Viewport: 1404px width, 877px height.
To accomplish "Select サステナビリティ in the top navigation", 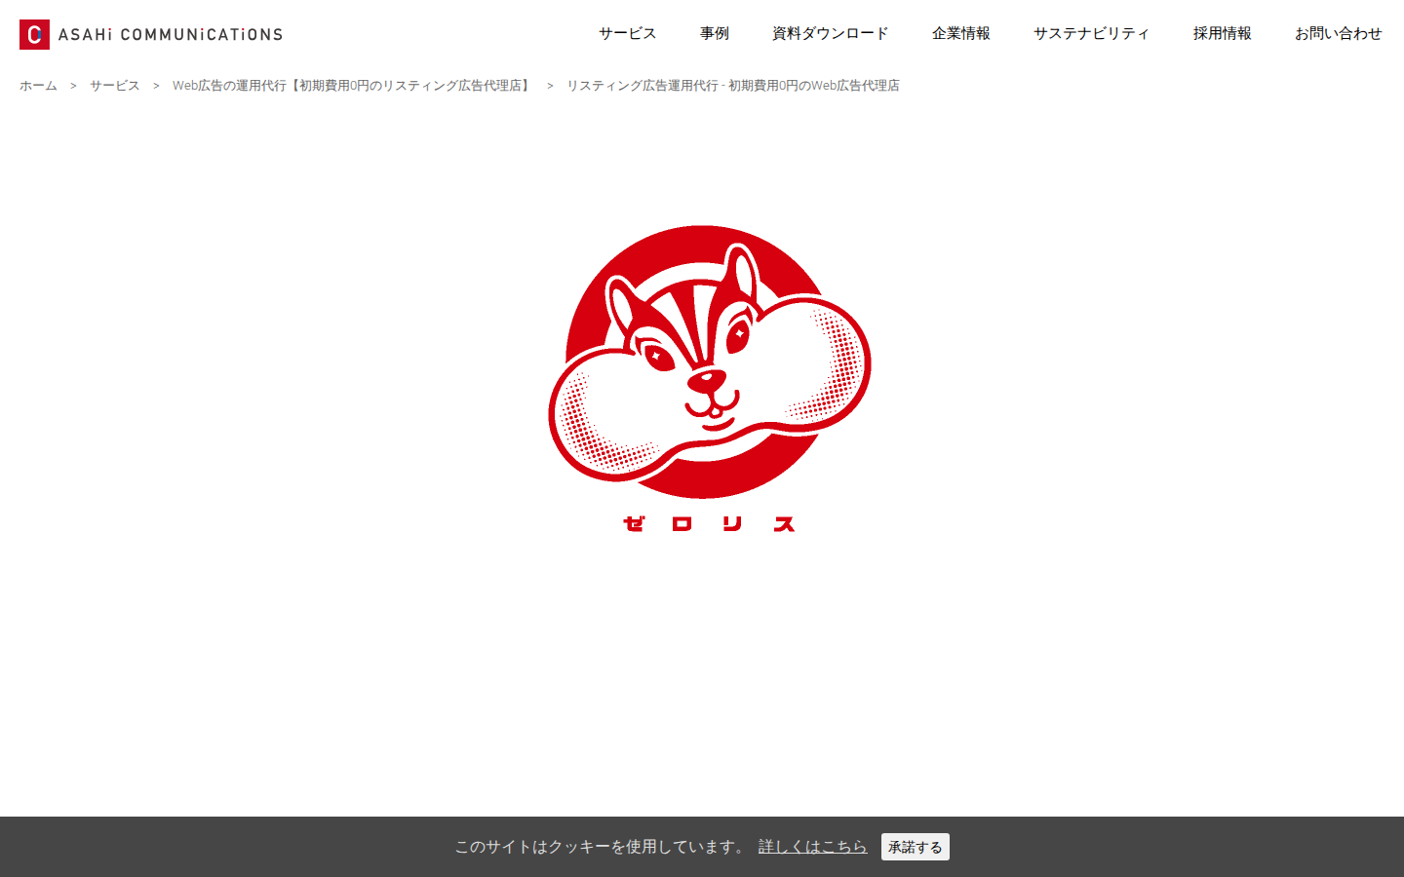I will click(x=1092, y=33).
